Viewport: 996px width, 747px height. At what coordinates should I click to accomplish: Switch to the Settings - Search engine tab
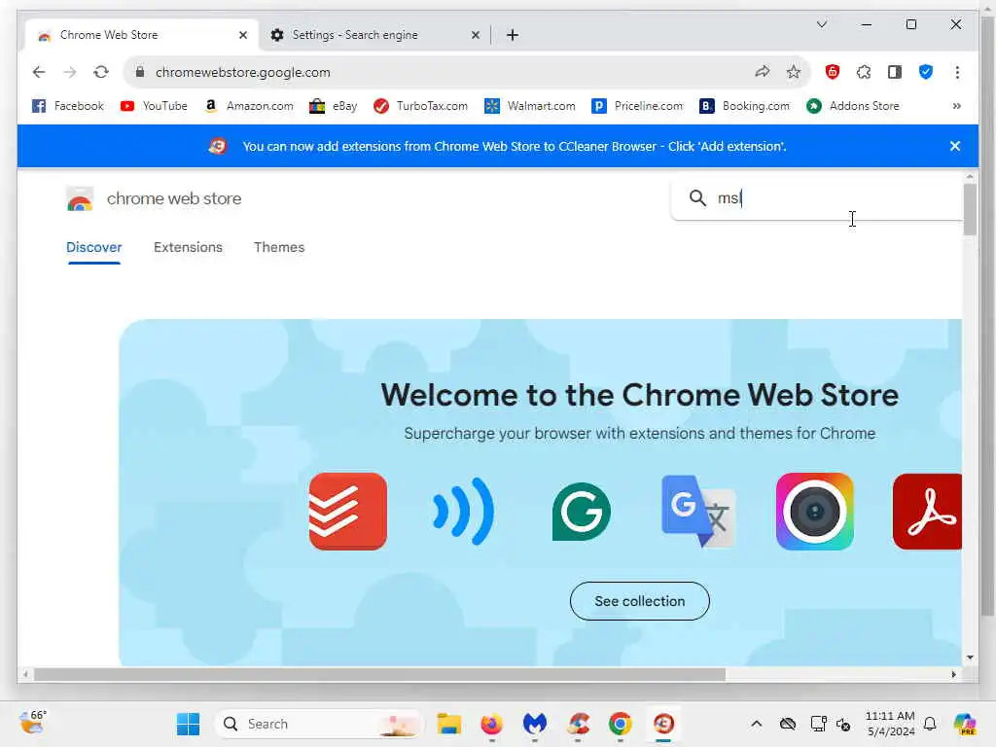click(374, 35)
